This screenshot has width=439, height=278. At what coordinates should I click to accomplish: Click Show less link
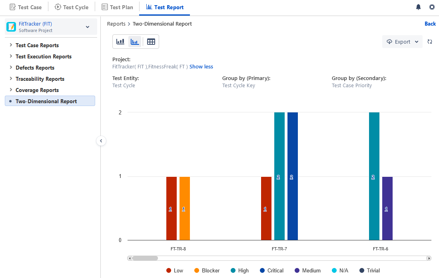click(x=201, y=67)
